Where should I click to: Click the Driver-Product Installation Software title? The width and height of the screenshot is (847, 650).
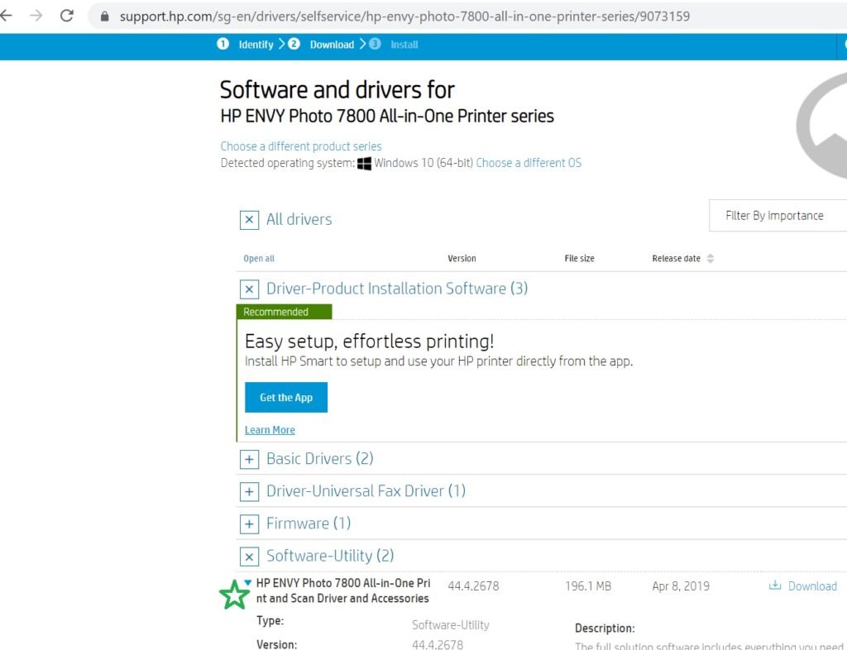(397, 289)
